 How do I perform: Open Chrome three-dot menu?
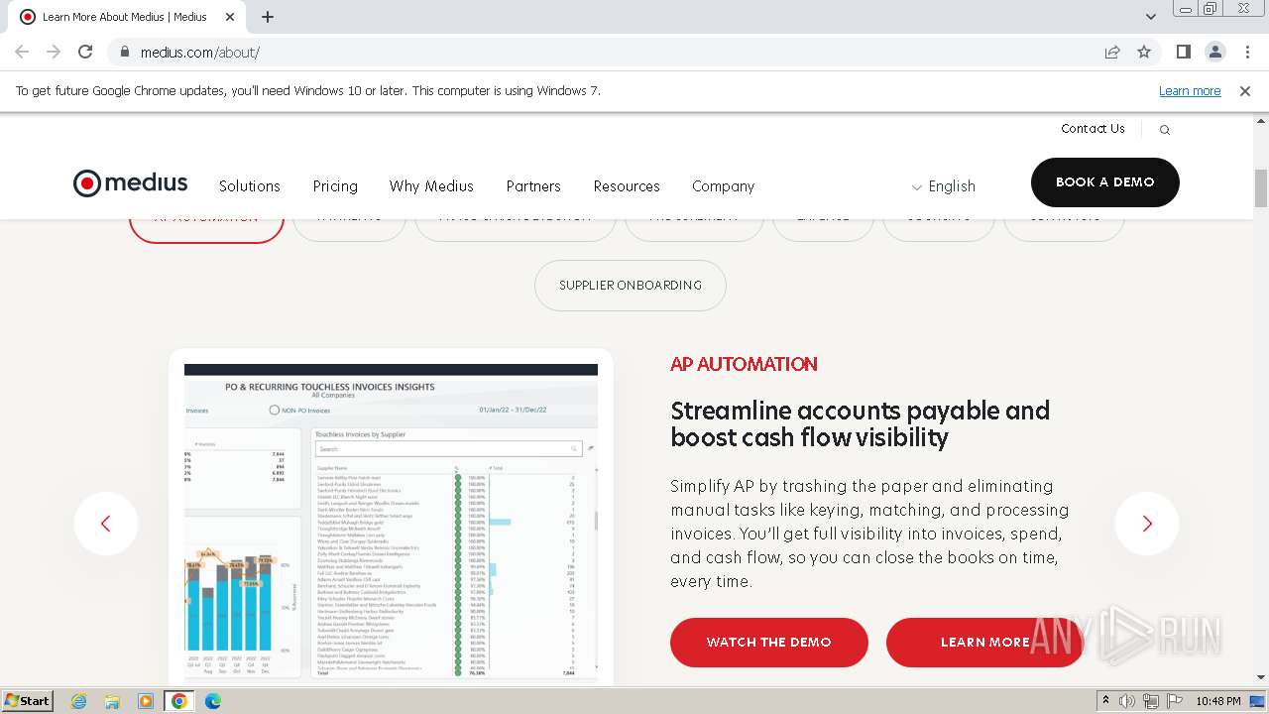coord(1247,52)
